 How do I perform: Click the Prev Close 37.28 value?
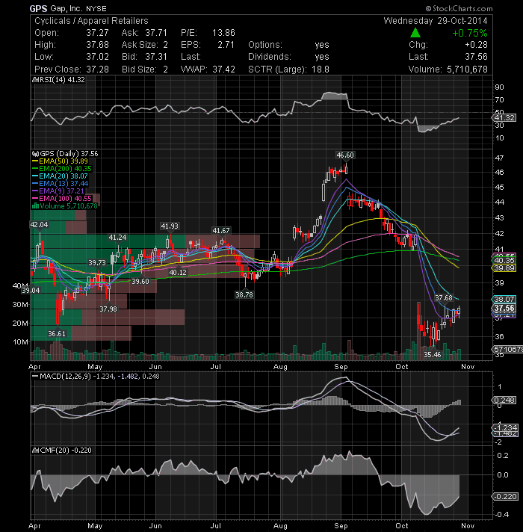97,69
